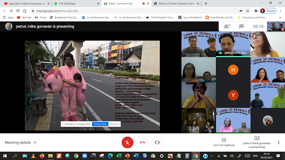Hang up with the red leave-call button

(x=142, y=142)
